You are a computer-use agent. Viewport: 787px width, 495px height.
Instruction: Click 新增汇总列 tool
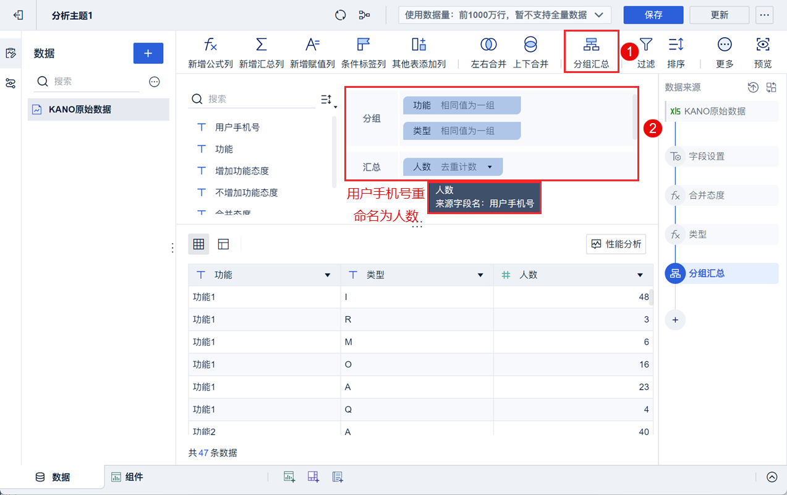click(262, 53)
